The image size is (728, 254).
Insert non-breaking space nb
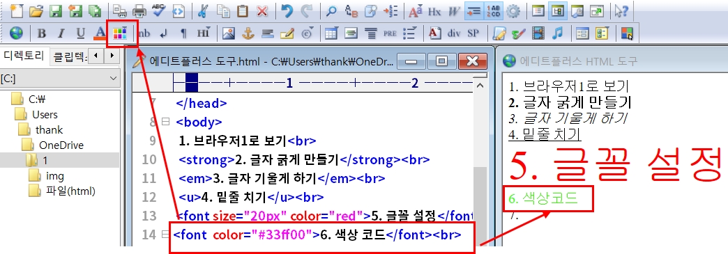click(144, 33)
